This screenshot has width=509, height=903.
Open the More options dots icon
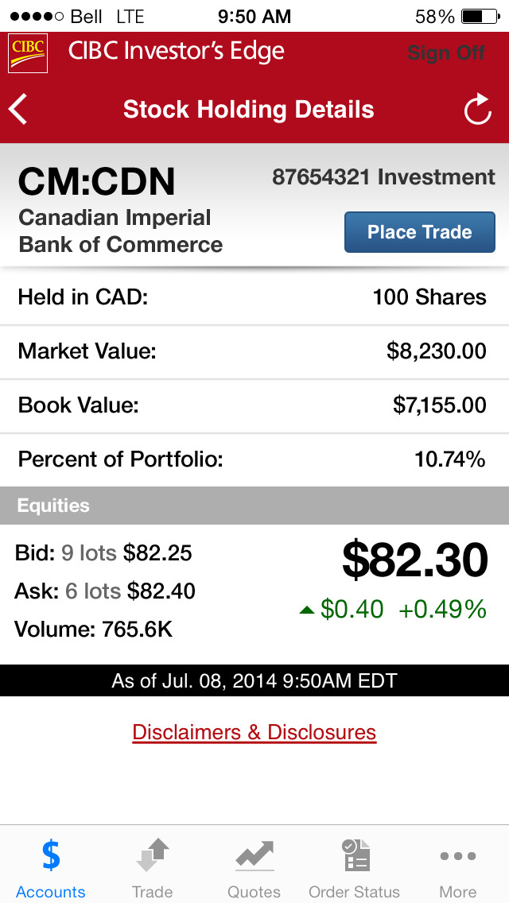pyautogui.click(x=458, y=856)
